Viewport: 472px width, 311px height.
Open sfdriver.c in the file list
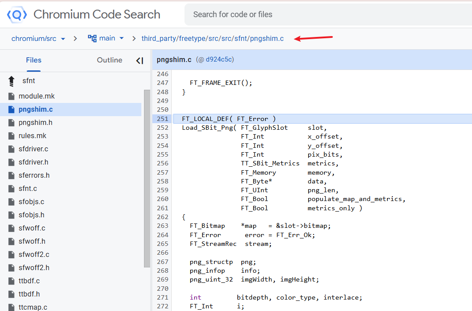[33, 149]
